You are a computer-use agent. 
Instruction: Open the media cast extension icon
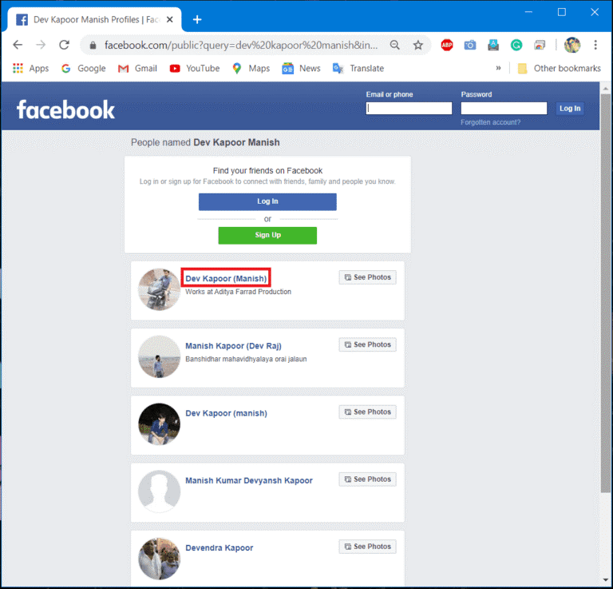[x=540, y=45]
